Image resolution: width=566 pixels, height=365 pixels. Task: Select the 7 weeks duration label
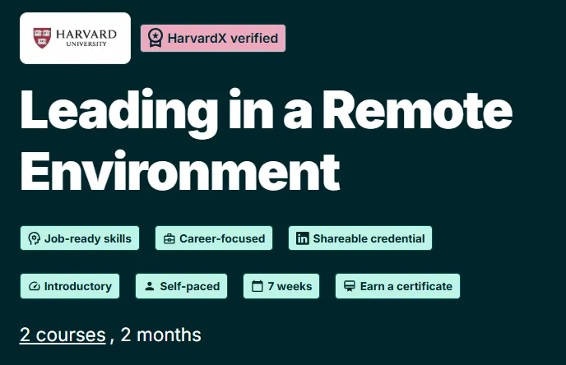(x=290, y=286)
